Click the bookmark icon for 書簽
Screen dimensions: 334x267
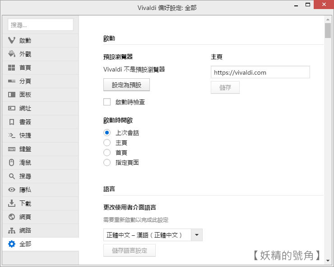pos(12,122)
